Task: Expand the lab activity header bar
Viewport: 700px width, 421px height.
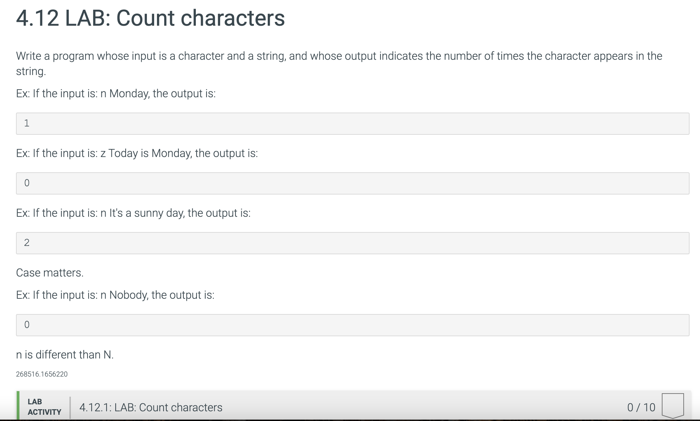Action: point(353,405)
